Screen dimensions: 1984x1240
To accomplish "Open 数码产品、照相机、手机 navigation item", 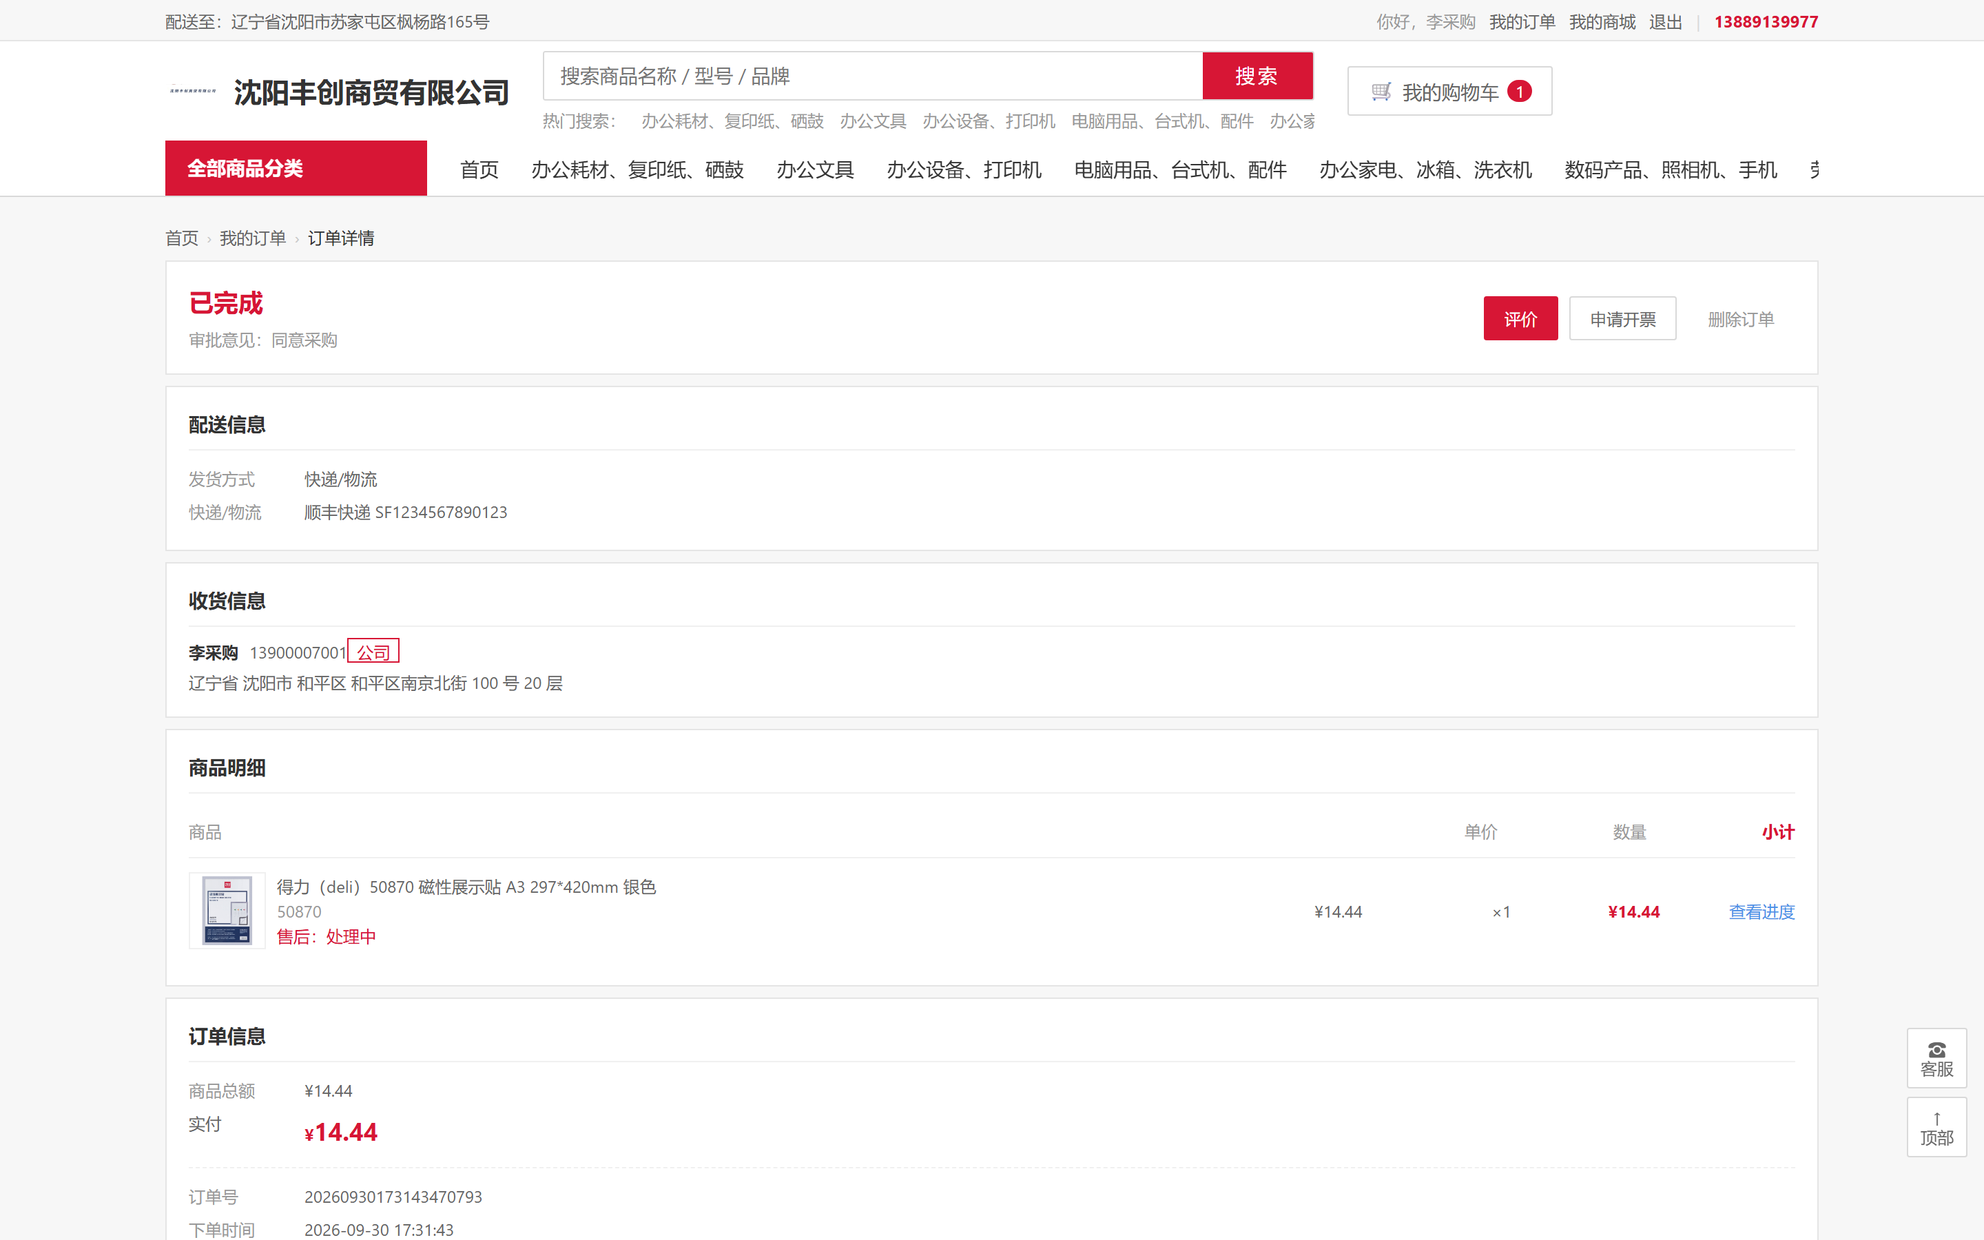I will [1671, 169].
